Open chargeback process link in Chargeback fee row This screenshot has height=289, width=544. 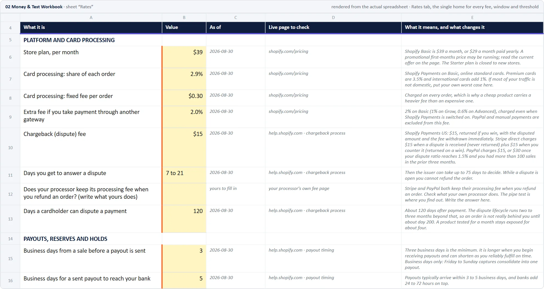click(x=307, y=133)
